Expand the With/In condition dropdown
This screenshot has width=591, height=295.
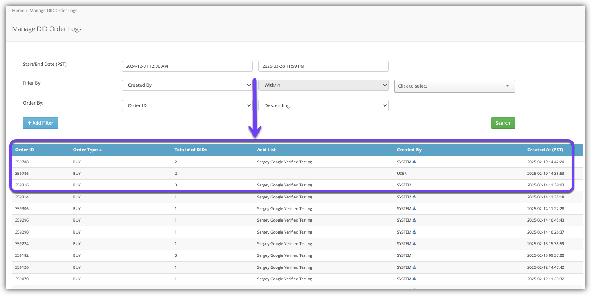tap(323, 85)
